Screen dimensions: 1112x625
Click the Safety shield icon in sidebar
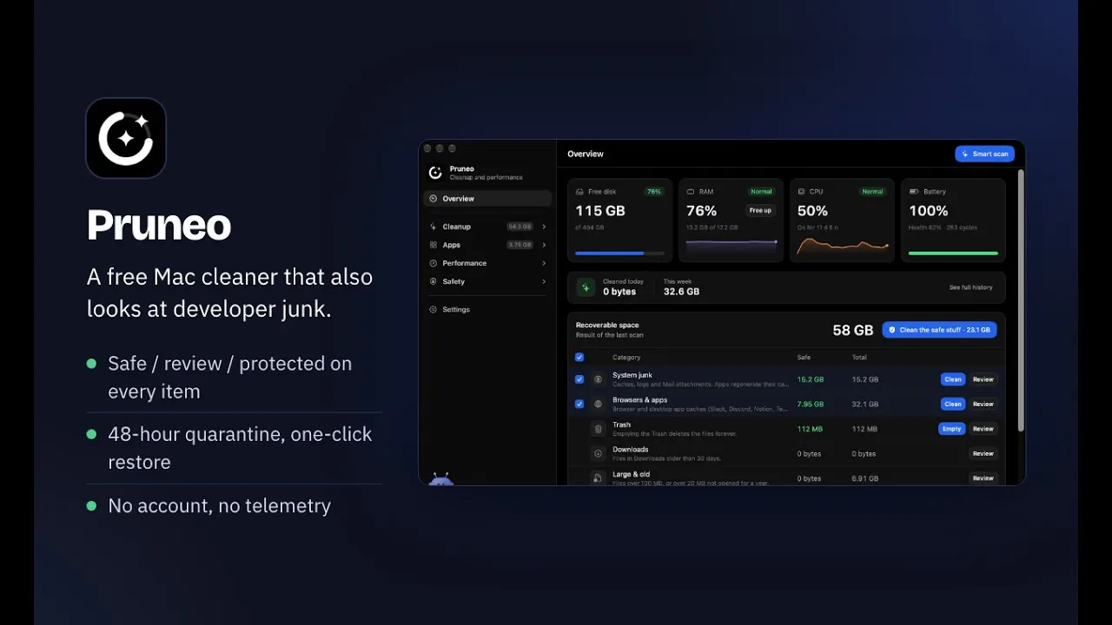point(434,281)
